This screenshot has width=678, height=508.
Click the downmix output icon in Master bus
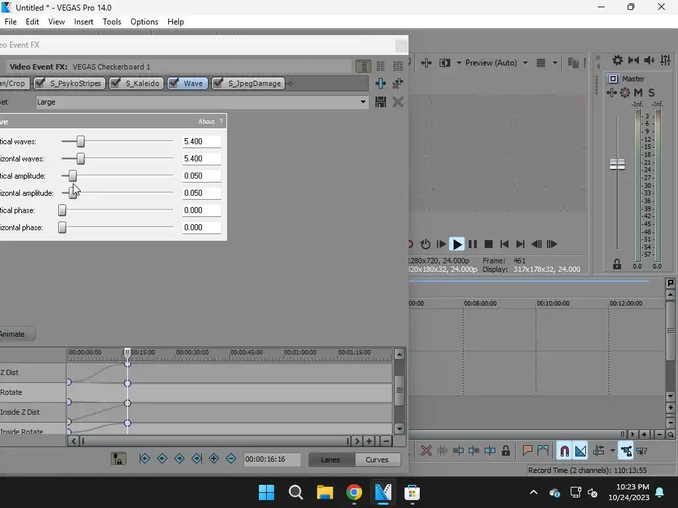pos(634,60)
